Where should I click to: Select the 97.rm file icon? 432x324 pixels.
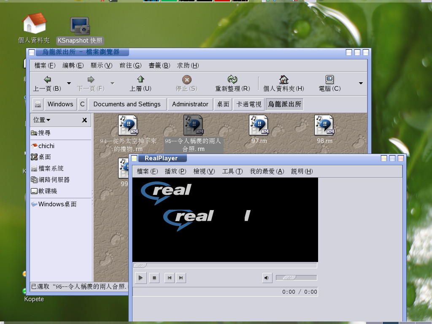pos(259,125)
